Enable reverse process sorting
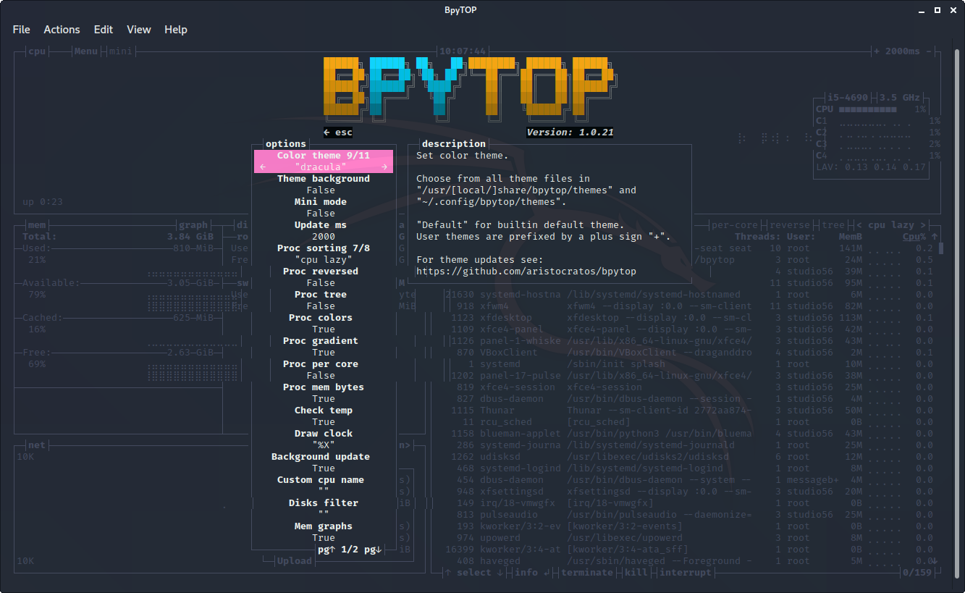The width and height of the screenshot is (965, 593). coord(789,224)
